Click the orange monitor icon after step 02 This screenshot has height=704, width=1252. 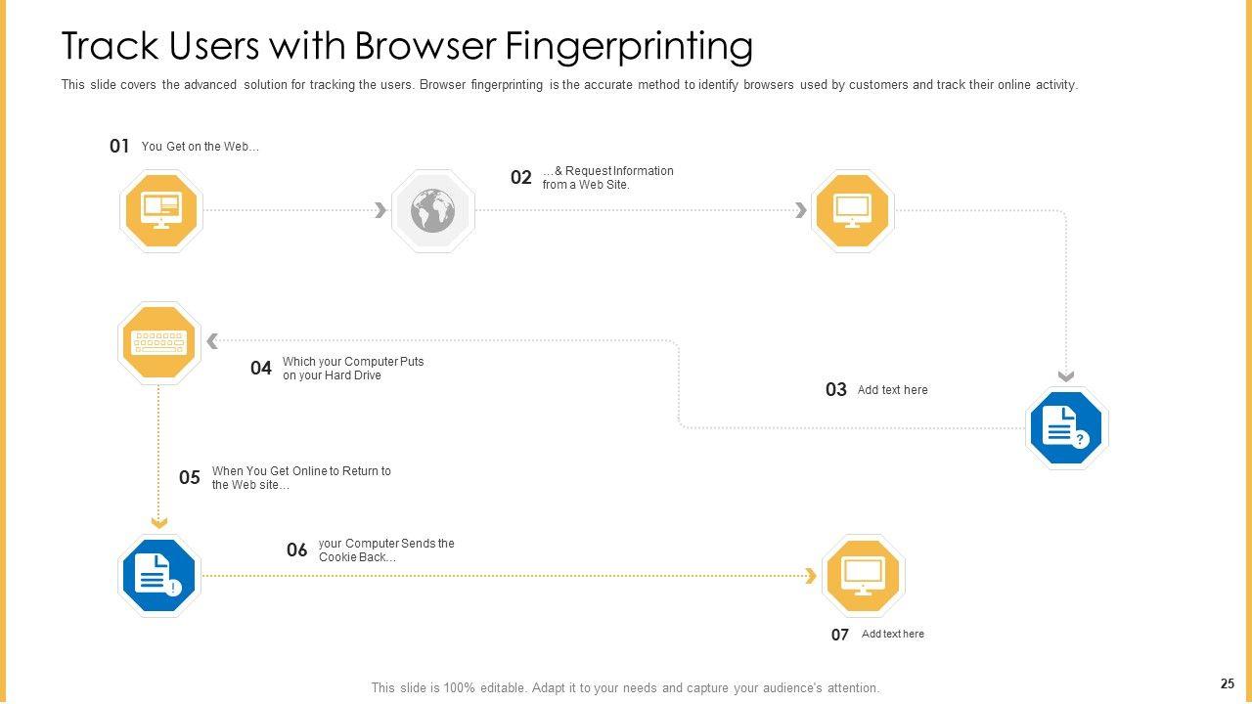click(x=852, y=211)
